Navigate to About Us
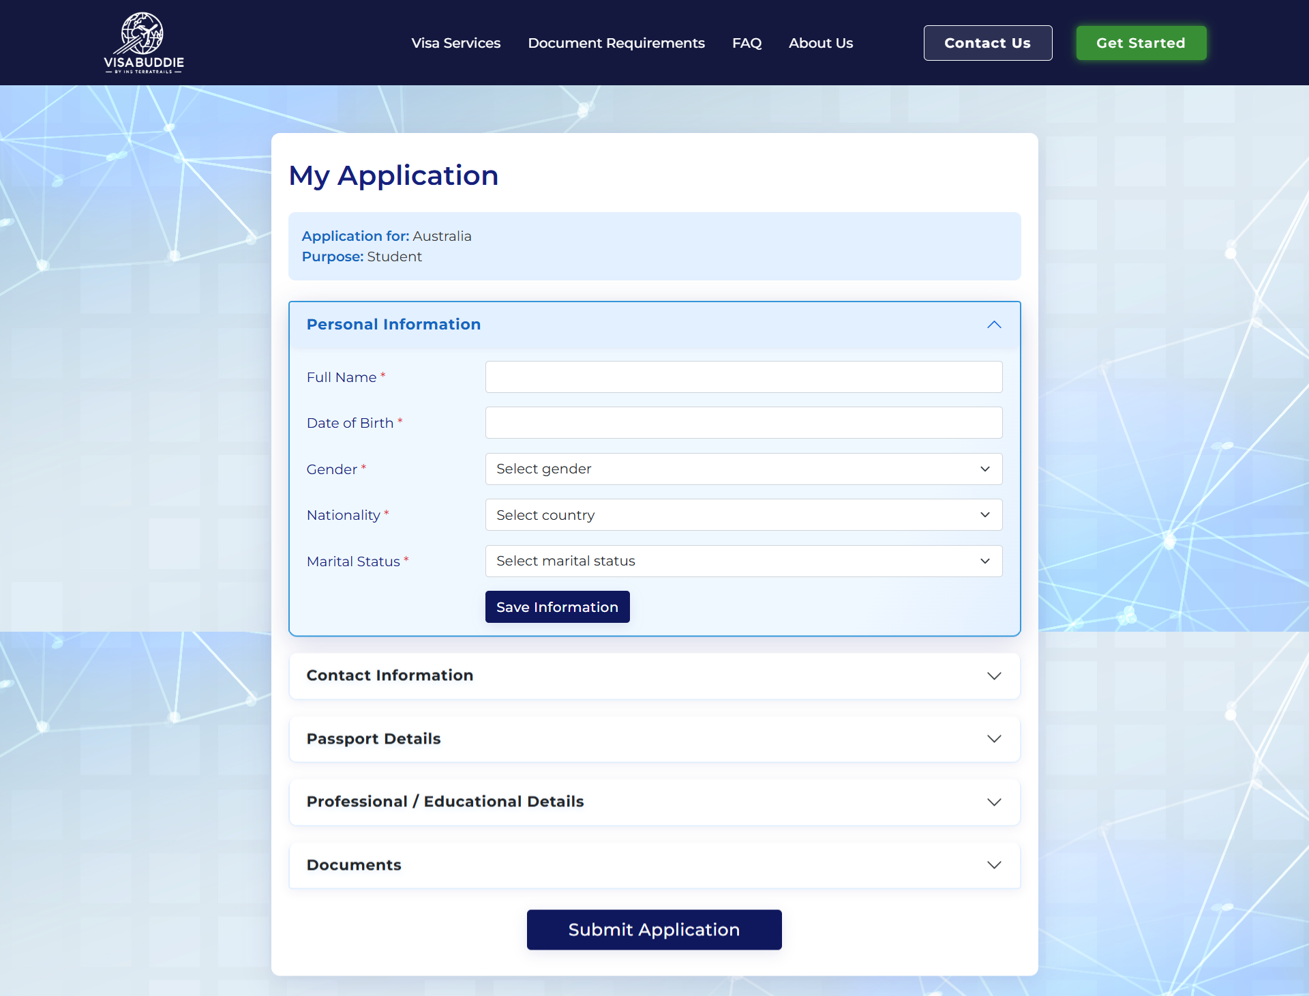The width and height of the screenshot is (1309, 996). 820,43
